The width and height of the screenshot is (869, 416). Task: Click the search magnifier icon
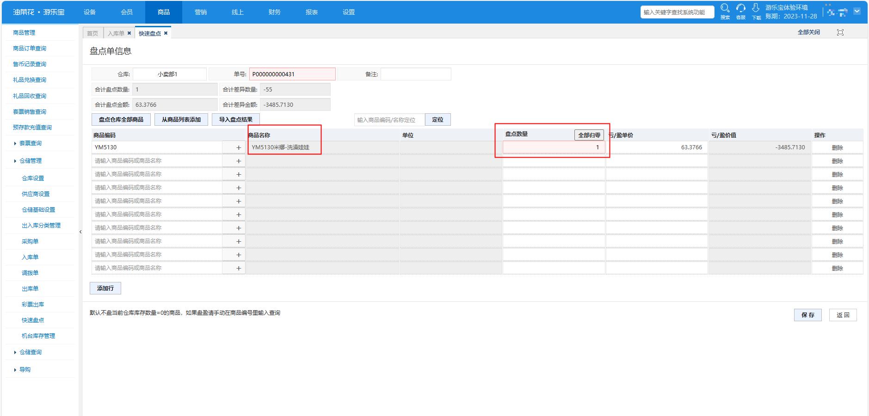[725, 8]
